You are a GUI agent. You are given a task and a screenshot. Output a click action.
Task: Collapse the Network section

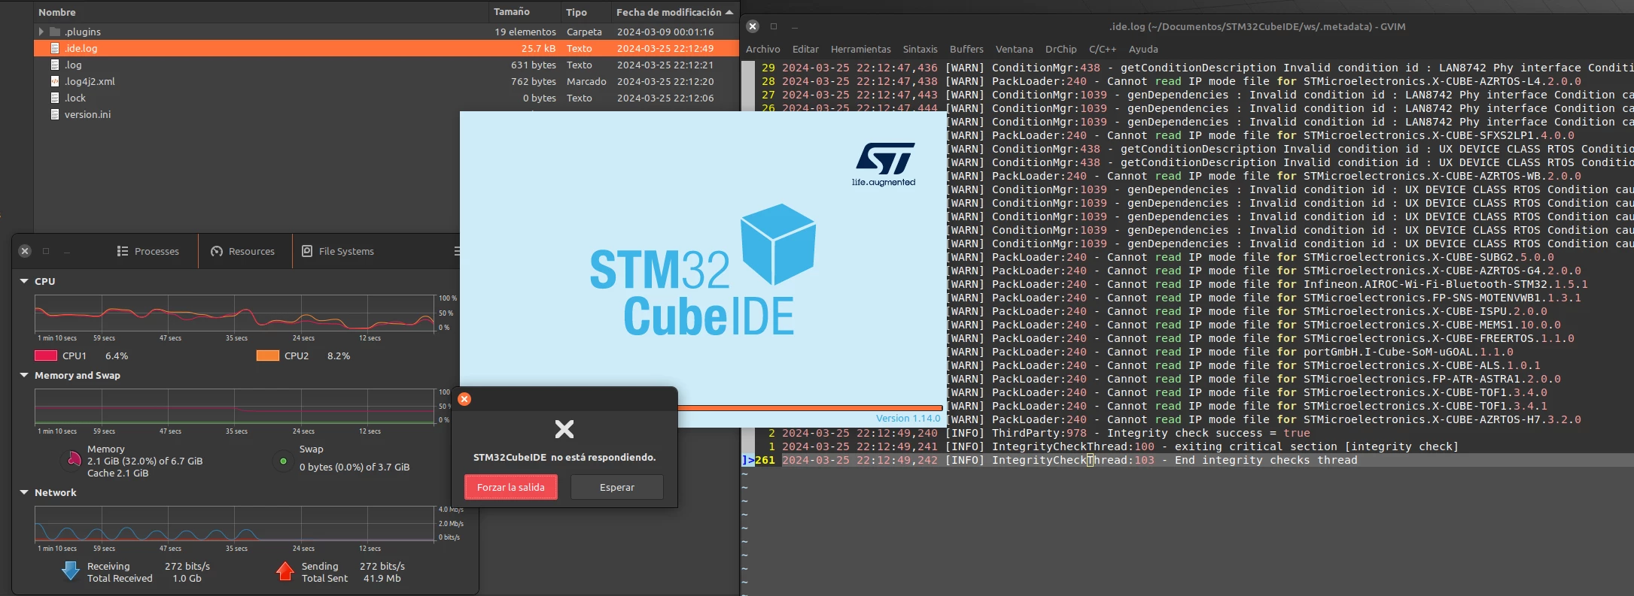click(24, 492)
